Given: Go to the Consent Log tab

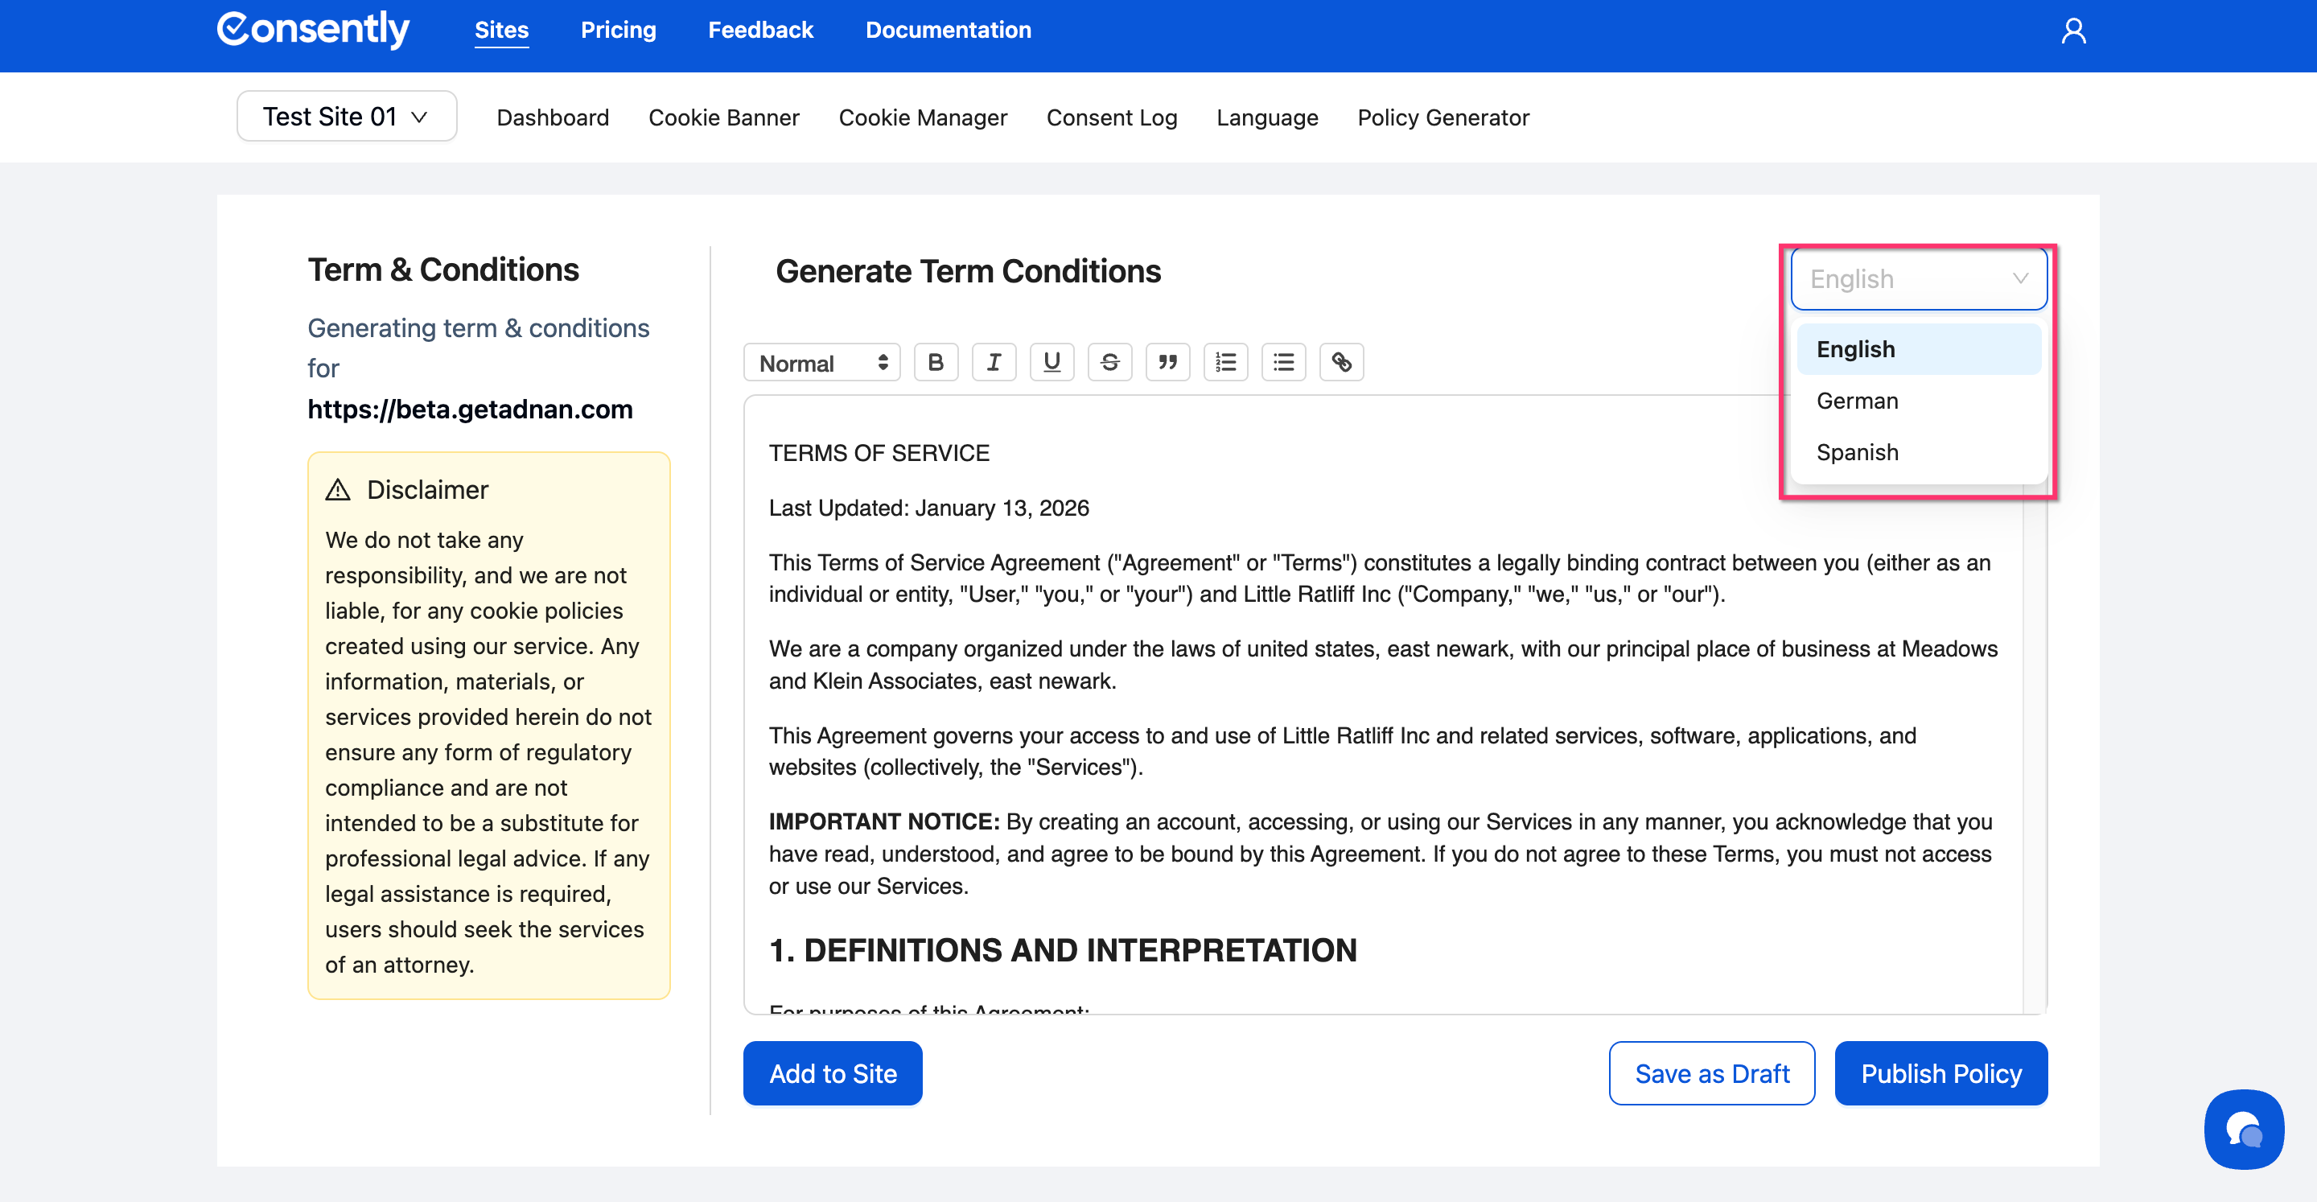Looking at the screenshot, I should 1111,117.
